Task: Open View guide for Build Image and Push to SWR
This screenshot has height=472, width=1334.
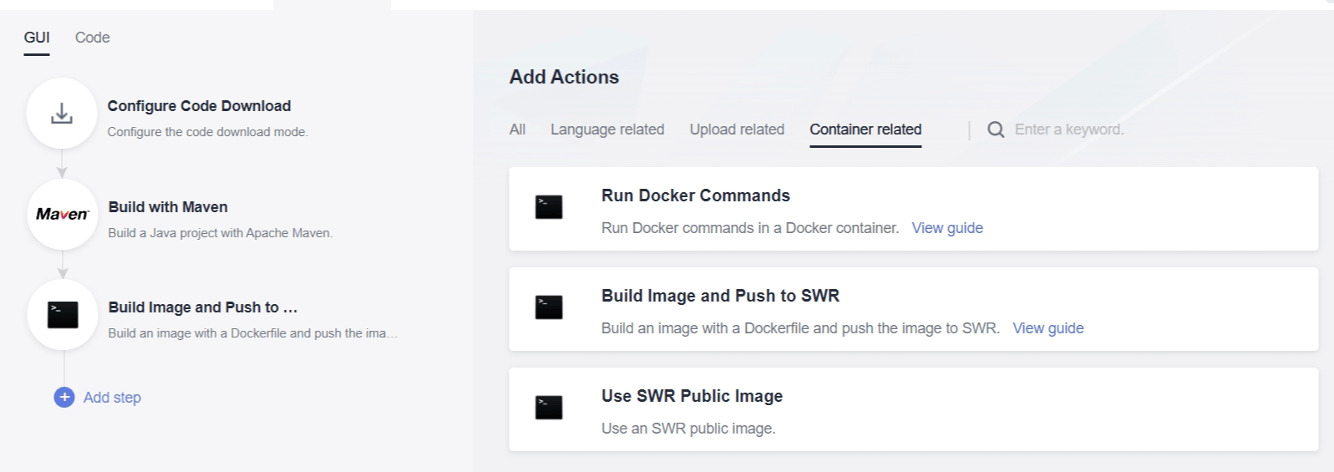Action: tap(1048, 328)
